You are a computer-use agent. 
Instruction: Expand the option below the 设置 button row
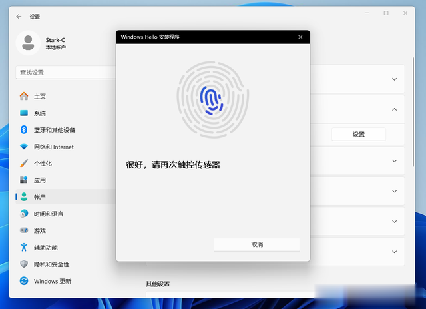pos(395,161)
